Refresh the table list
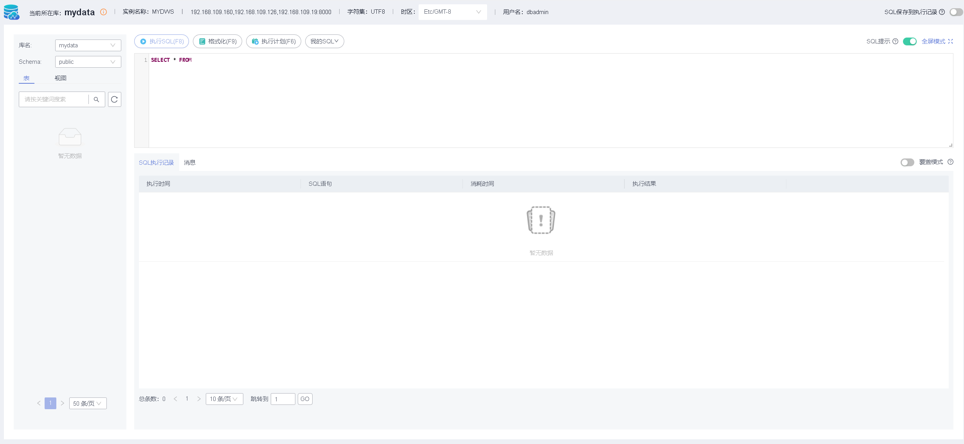 click(x=114, y=99)
